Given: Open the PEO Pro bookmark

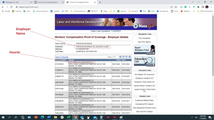Looking at the screenshot, I should [x=93, y=11].
